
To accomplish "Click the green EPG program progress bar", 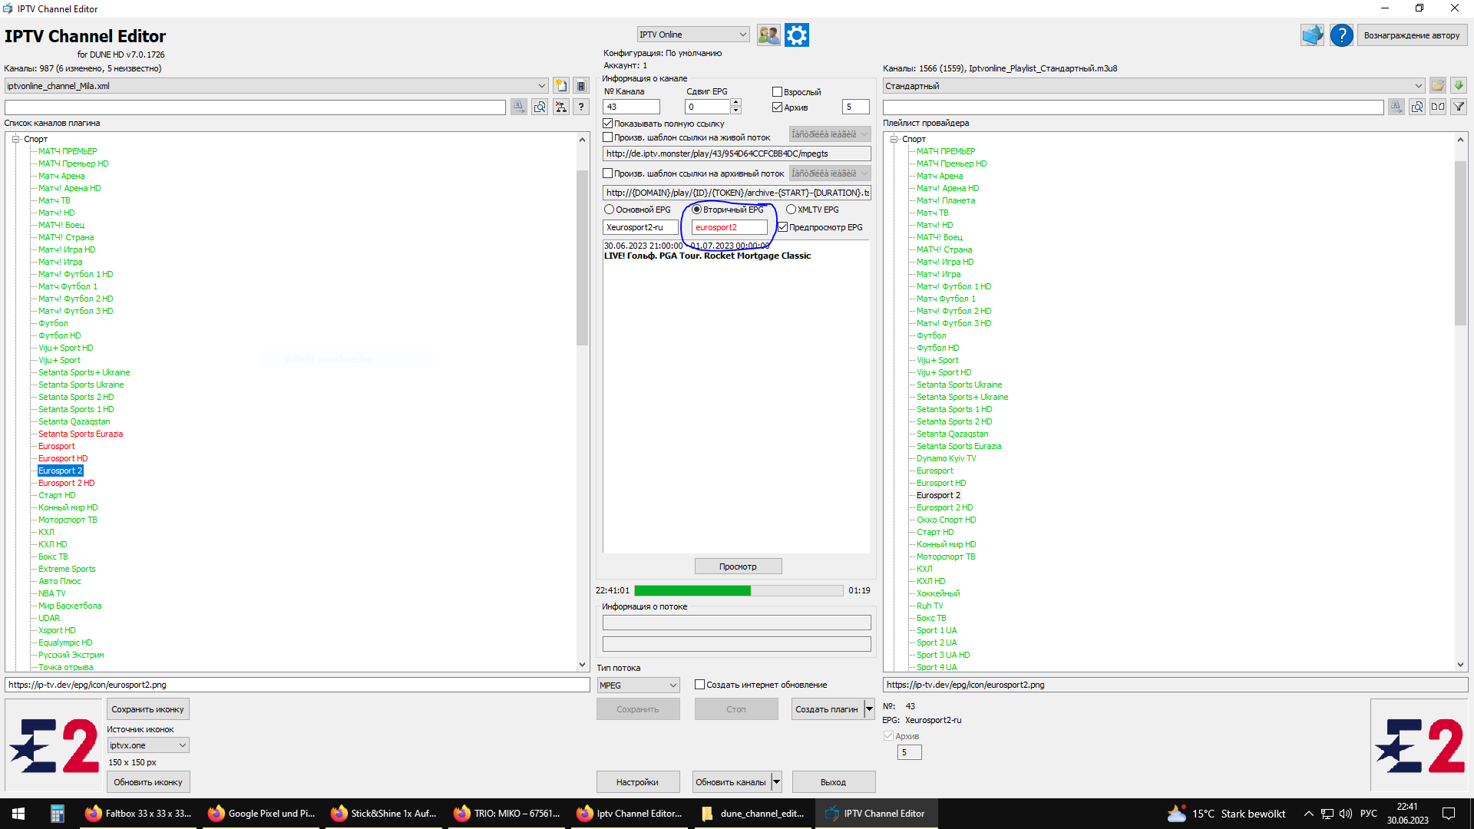I will [739, 590].
